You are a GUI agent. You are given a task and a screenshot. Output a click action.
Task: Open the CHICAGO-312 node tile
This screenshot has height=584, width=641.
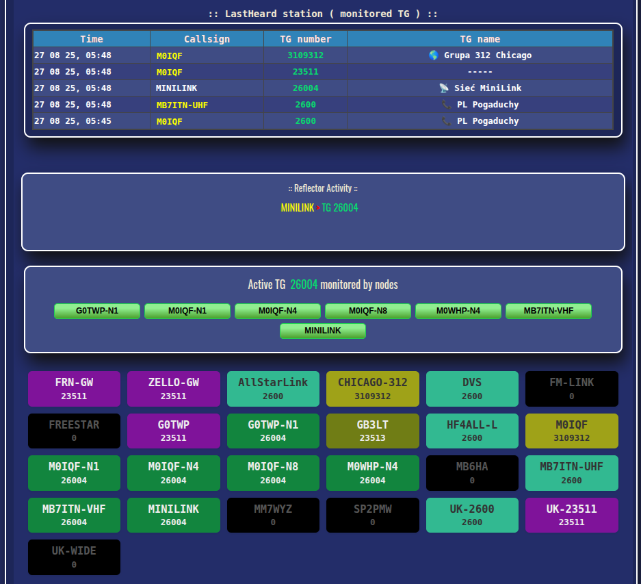click(x=373, y=389)
